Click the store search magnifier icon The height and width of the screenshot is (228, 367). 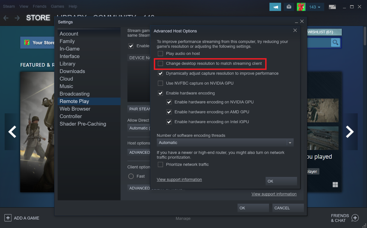335,43
